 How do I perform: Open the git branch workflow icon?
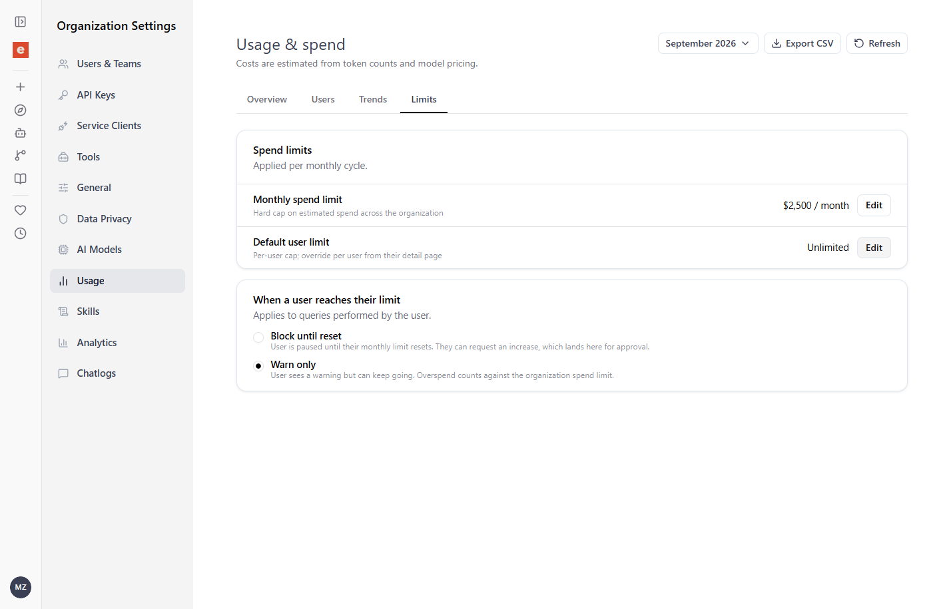click(x=21, y=156)
